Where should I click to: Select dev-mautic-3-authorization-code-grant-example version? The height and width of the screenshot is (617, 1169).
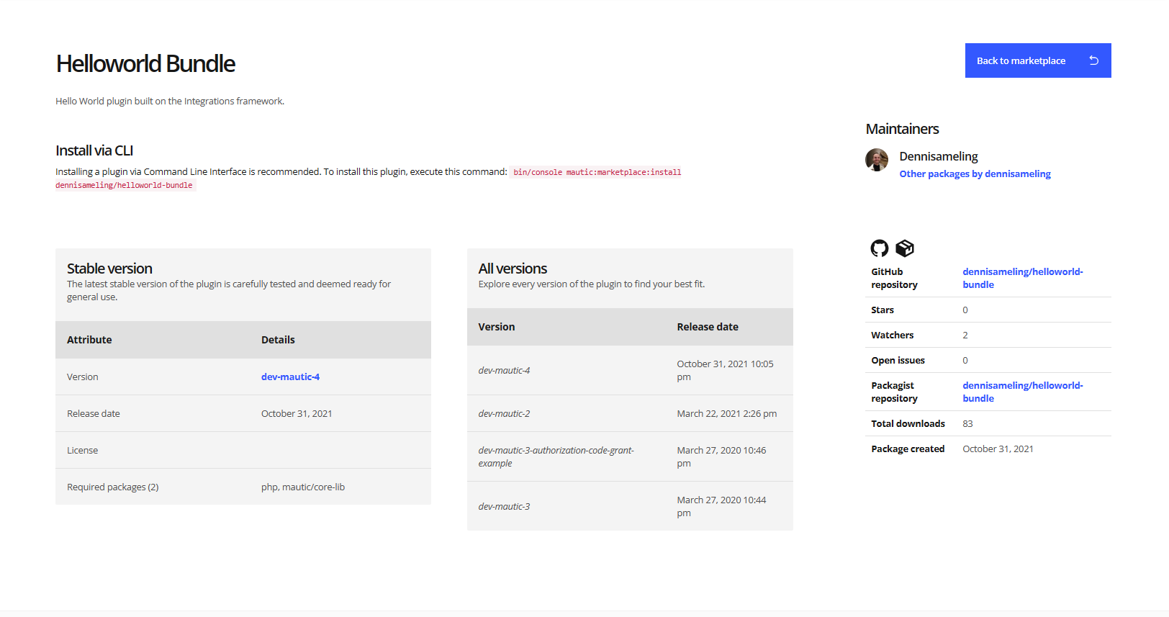(556, 456)
